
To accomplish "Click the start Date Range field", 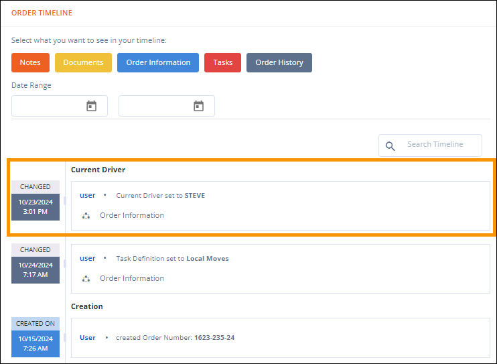I will tap(49, 106).
